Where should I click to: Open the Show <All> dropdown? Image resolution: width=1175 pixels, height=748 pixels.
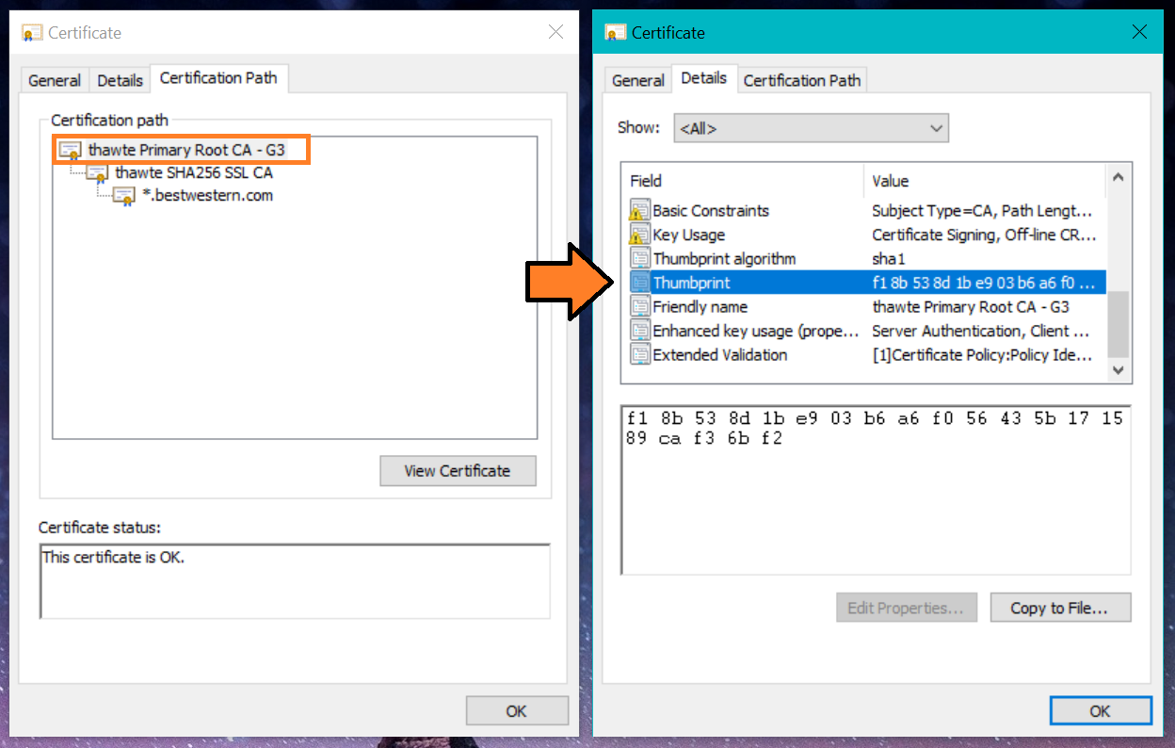[x=811, y=128]
